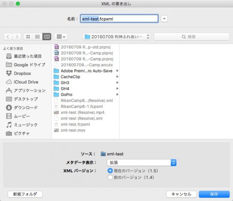
Task: Expand the Adobe Premiere Pro Auto-Save folder
Action: pos(117,71)
